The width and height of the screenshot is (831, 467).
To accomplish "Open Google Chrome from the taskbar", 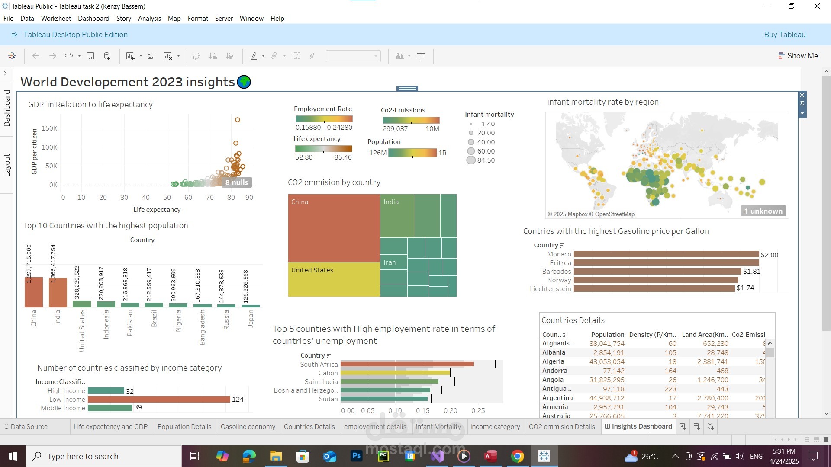I will click(x=518, y=456).
